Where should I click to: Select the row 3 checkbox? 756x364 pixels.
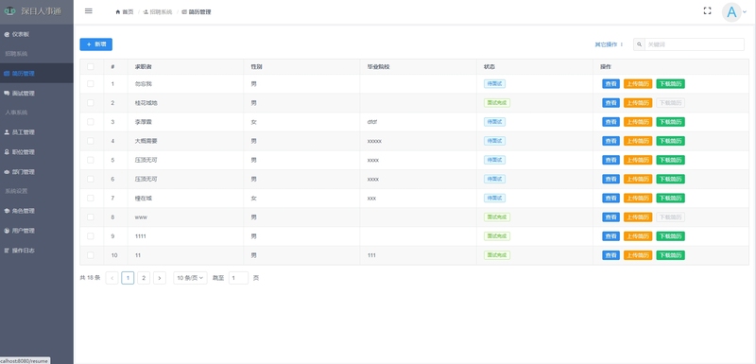(x=91, y=122)
